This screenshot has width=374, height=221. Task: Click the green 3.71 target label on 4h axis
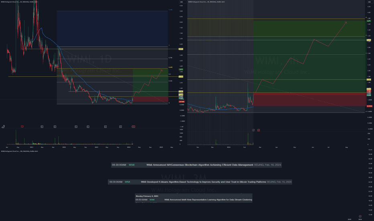(x=369, y=21)
